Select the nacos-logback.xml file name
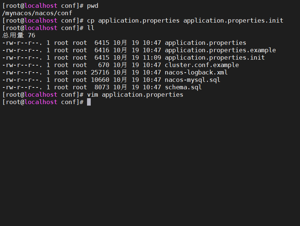 pyautogui.click(x=196, y=72)
